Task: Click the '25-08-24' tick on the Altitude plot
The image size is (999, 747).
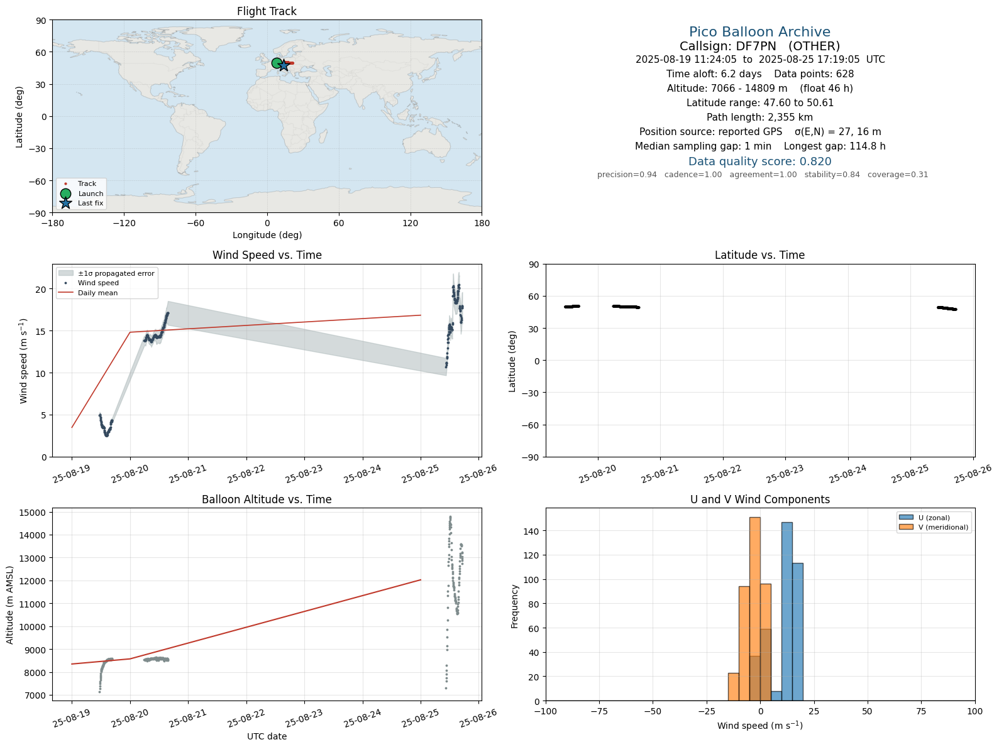Action: pyautogui.click(x=362, y=719)
